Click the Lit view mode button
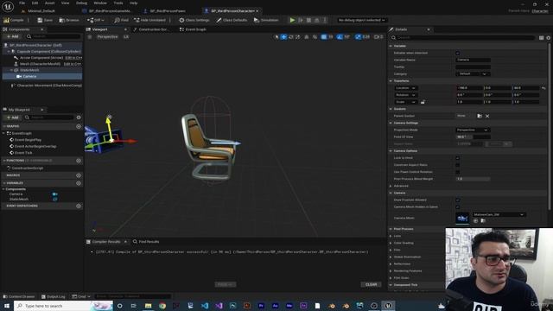Image resolution: width=553 pixels, height=311 pixels. [126, 36]
